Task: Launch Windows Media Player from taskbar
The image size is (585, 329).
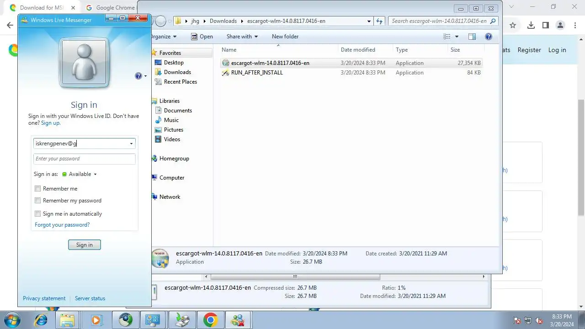Action: tap(96, 320)
